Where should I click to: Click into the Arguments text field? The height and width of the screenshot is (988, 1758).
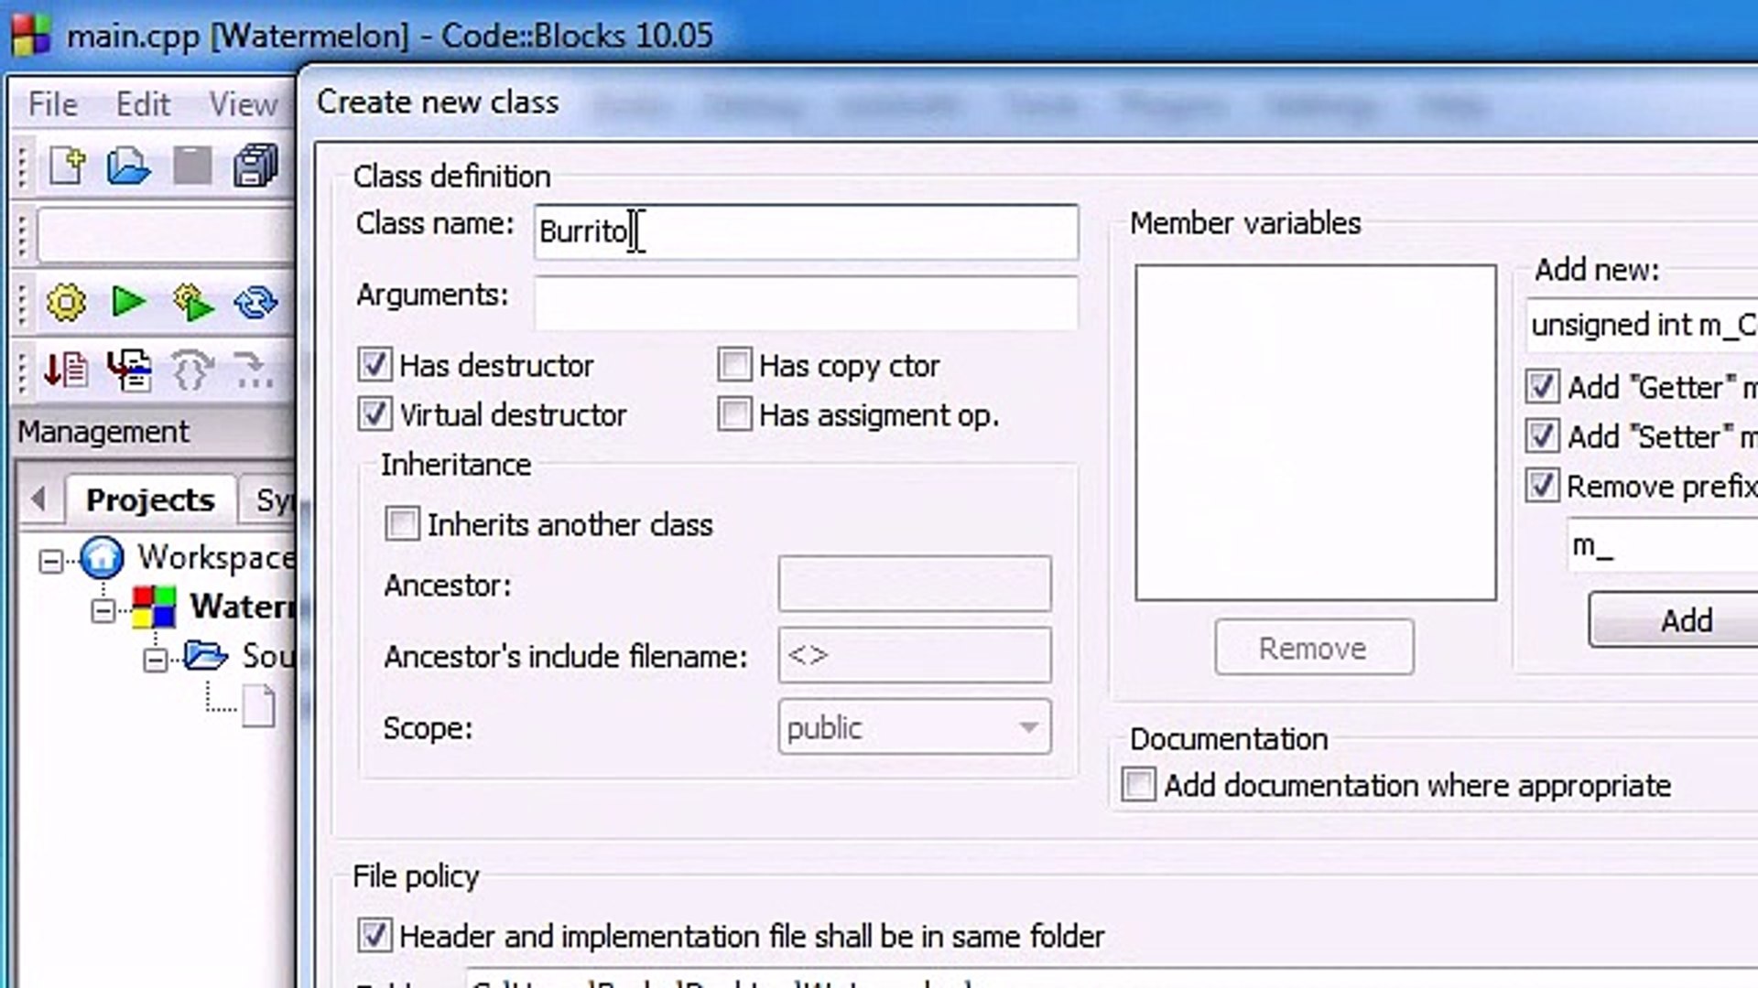(x=806, y=302)
